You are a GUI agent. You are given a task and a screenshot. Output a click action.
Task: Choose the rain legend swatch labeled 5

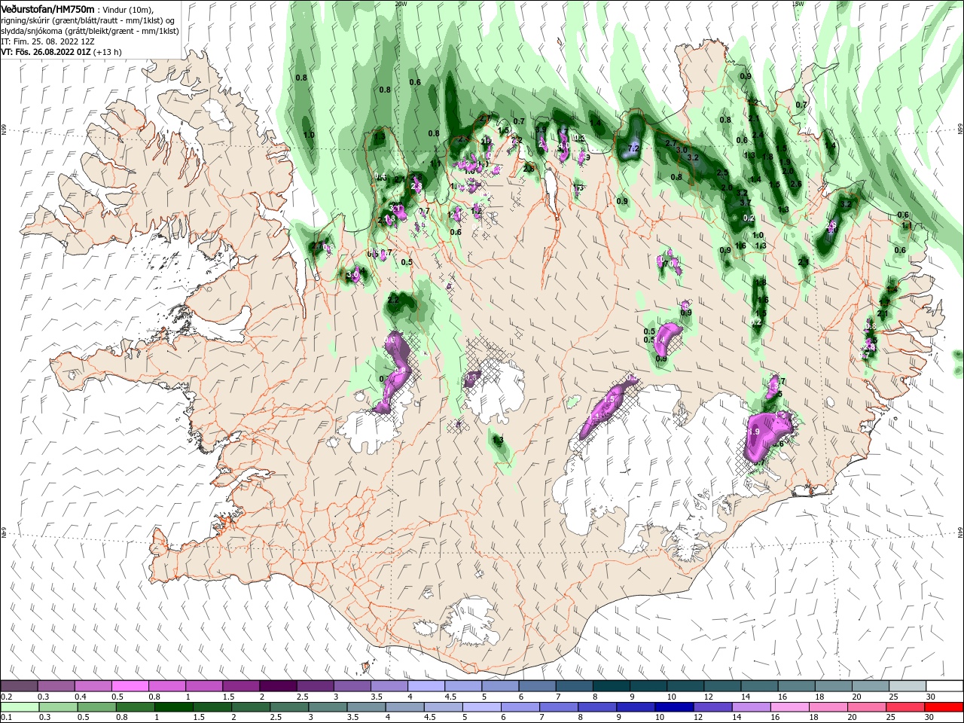click(x=482, y=707)
